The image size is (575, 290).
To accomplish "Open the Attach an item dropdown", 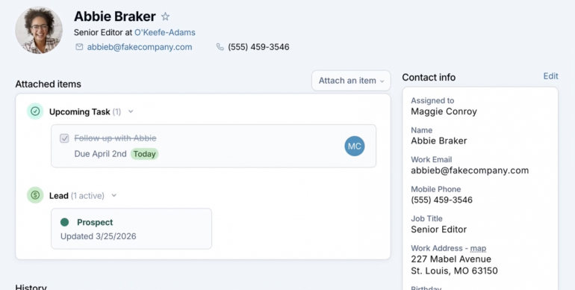I will click(x=351, y=81).
